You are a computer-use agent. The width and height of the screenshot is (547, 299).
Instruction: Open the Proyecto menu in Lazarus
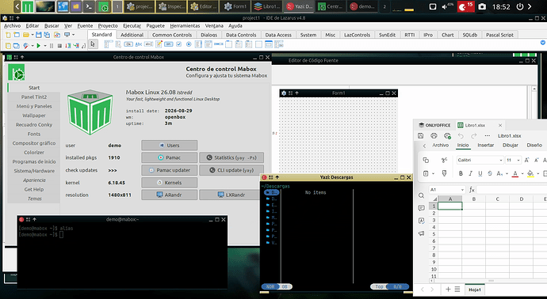tap(108, 26)
